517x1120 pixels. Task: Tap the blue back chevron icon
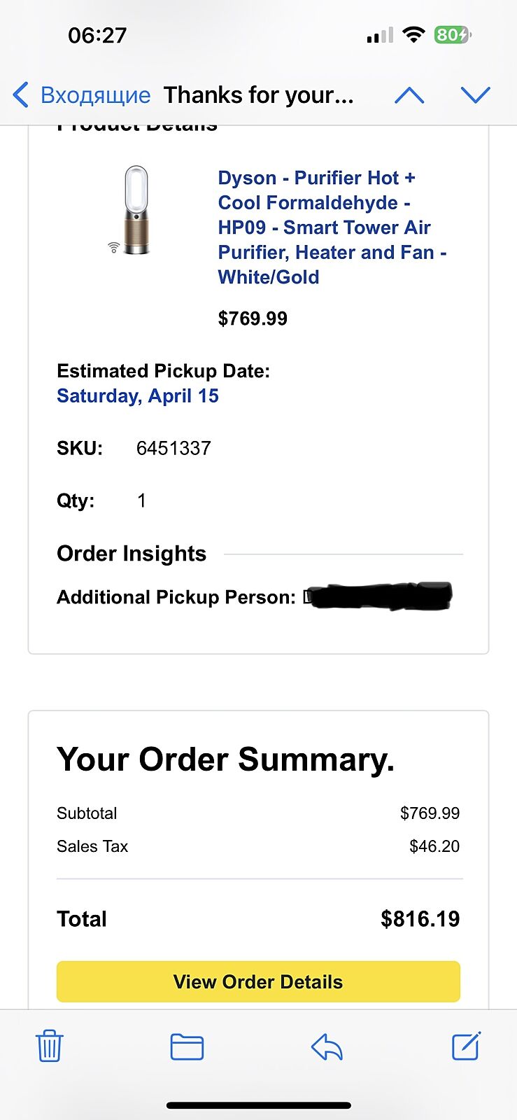click(21, 94)
